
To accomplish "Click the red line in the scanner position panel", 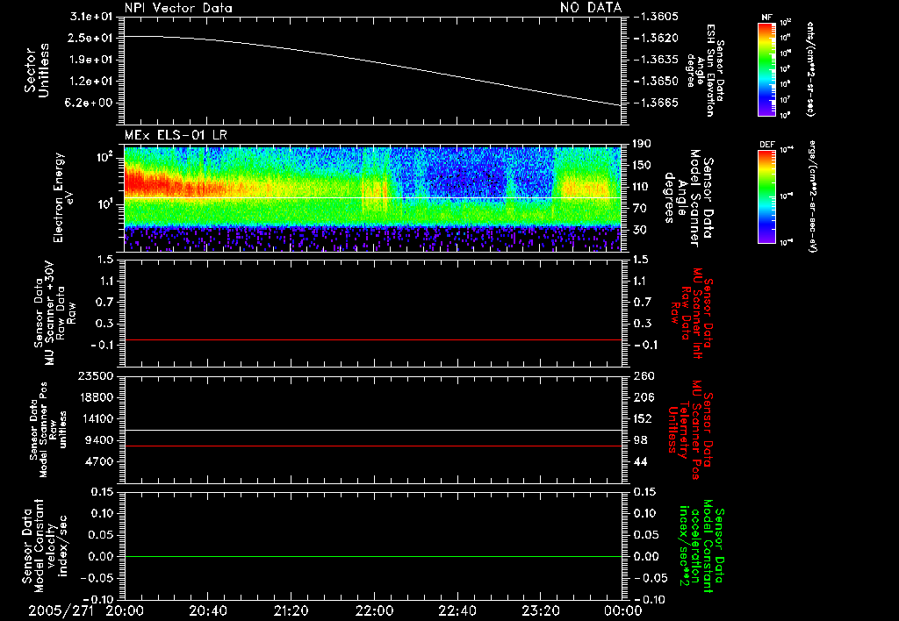I will click(x=372, y=446).
